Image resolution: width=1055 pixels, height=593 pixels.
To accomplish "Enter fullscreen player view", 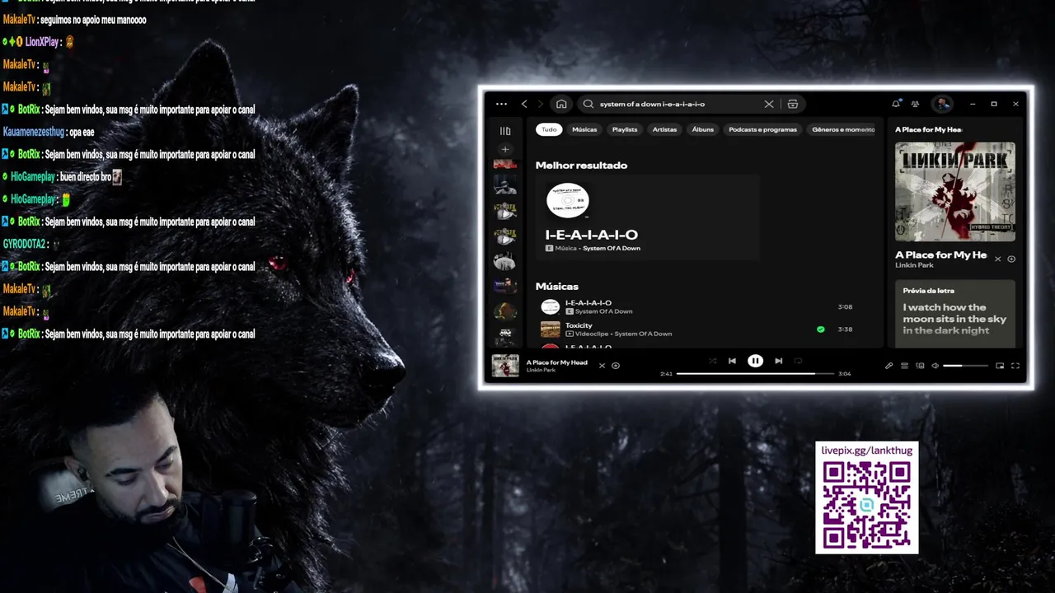I will click(x=1015, y=366).
